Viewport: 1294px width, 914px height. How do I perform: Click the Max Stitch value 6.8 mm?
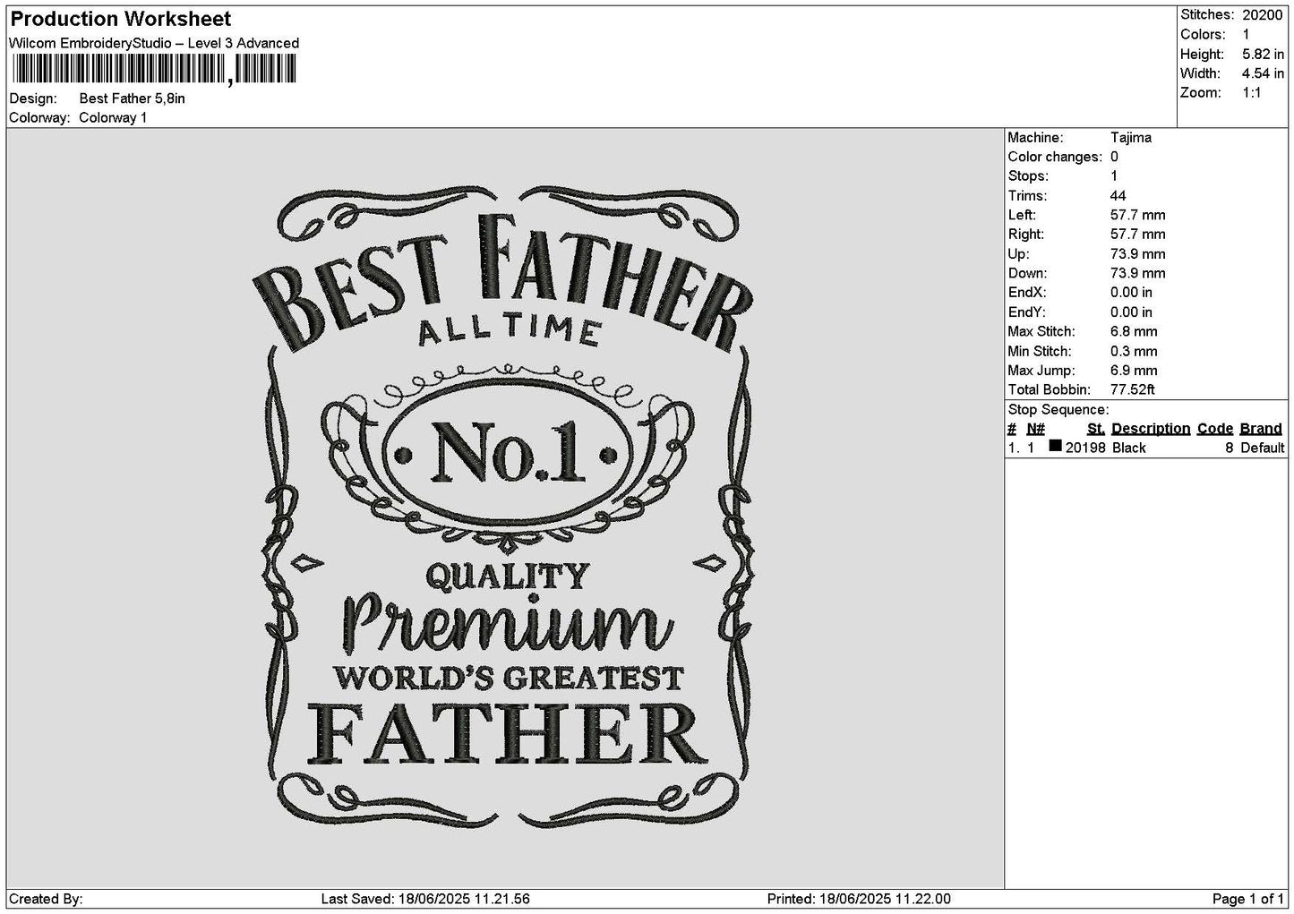(1134, 332)
